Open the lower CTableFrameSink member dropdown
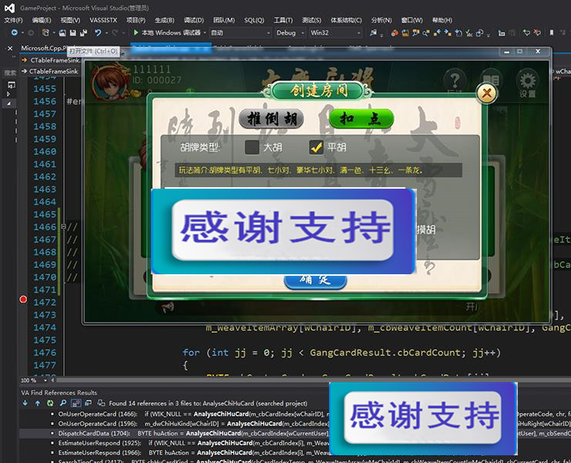 point(50,72)
